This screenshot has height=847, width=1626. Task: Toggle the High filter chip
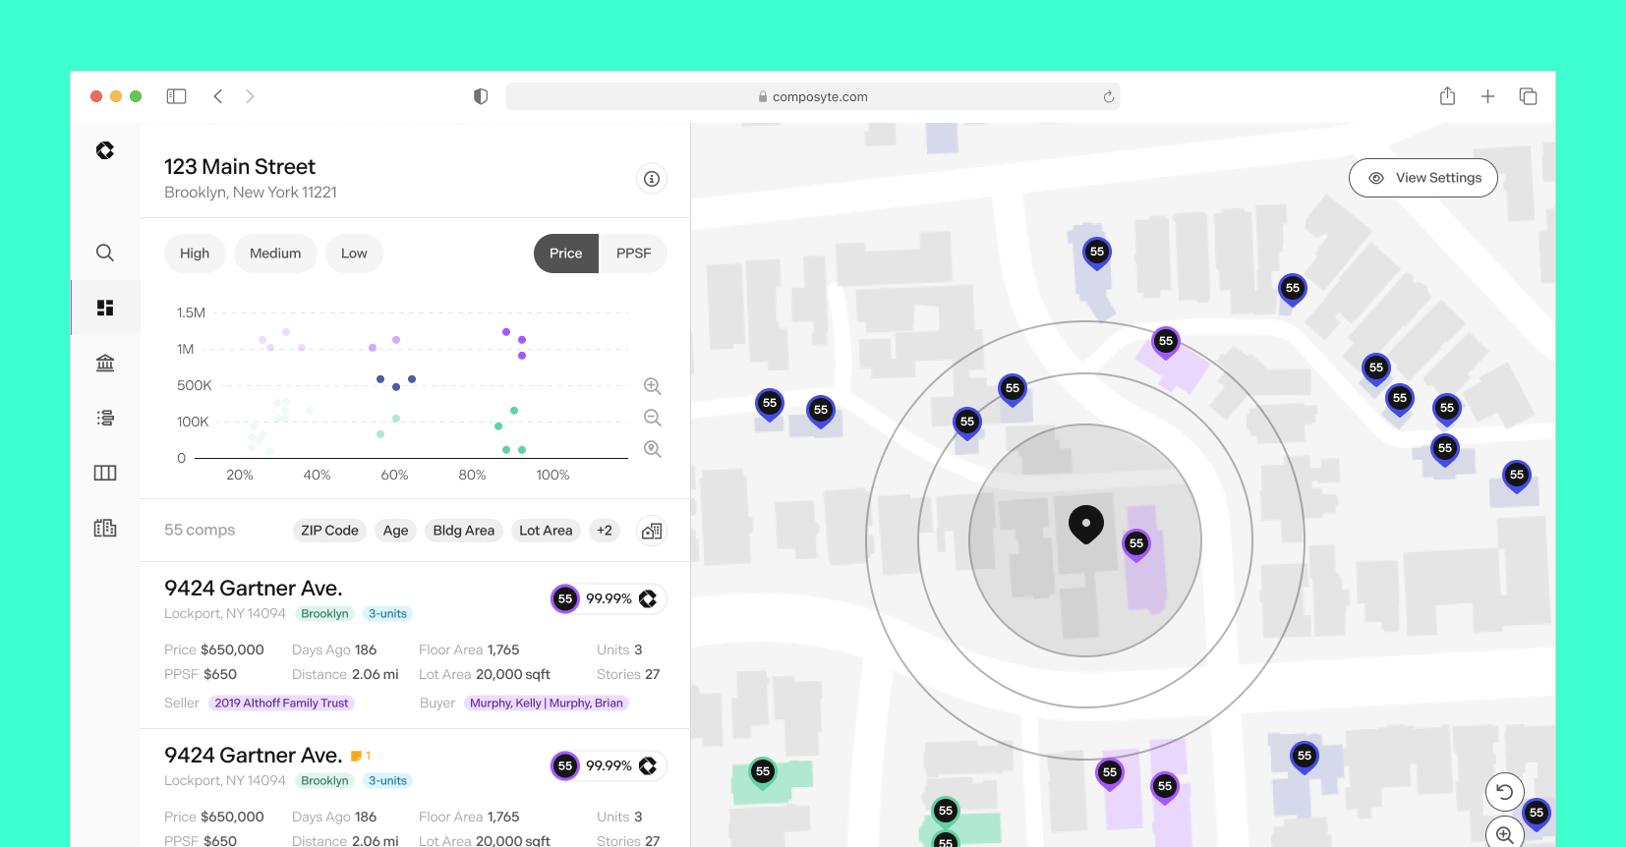point(195,254)
